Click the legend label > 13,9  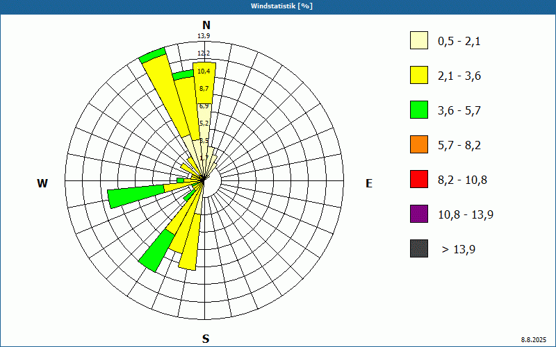(x=459, y=250)
